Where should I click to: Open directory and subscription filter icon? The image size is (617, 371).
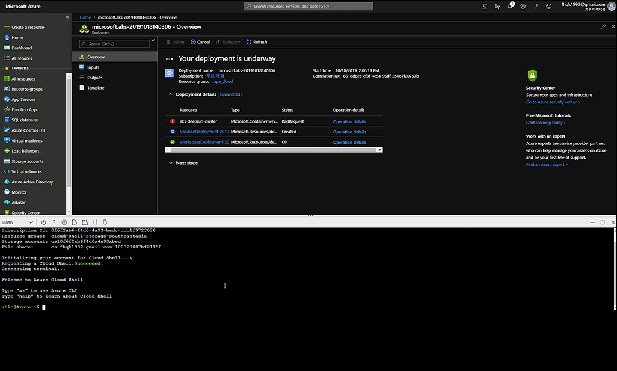(497, 6)
